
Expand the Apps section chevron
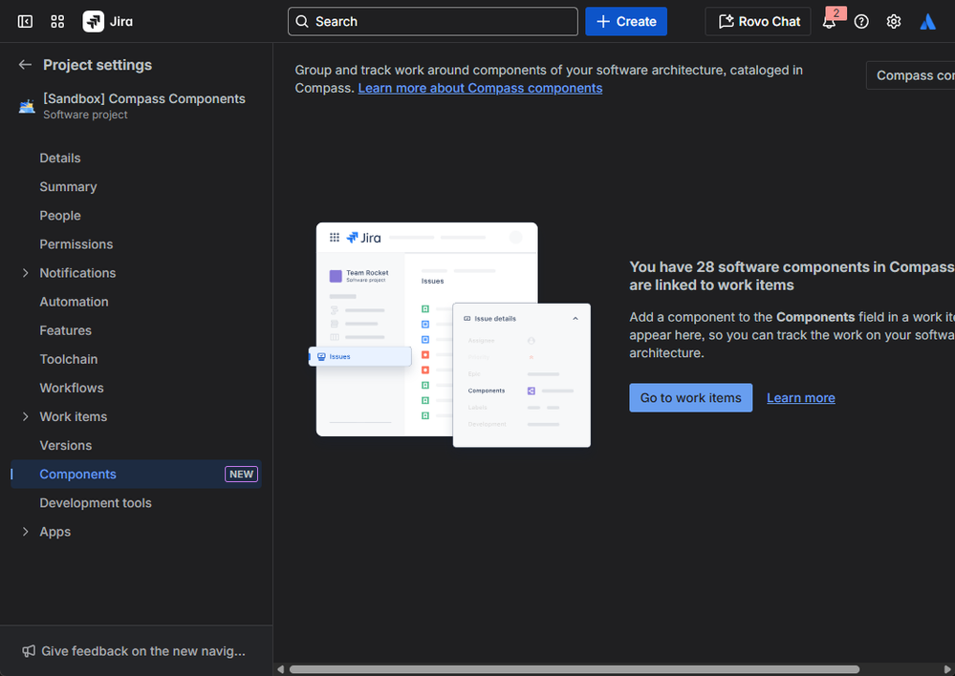(25, 532)
